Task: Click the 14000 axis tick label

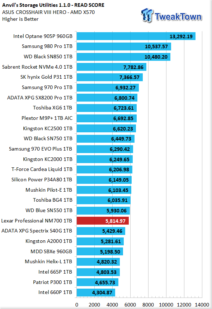Action: (x=202, y=305)
